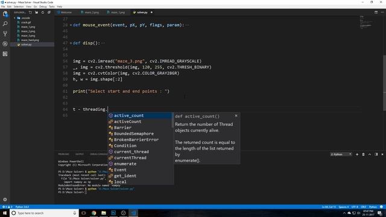The height and width of the screenshot is (217, 386).
Task: Open maze_hard.png in the explorer
Action: [x=30, y=40]
